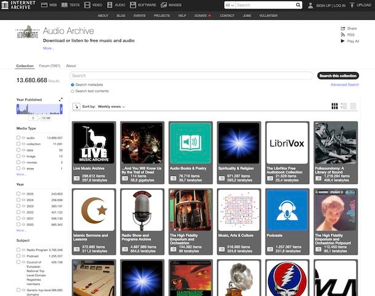Switch to the Collection tab
The height and width of the screenshot is (296, 375).
click(25, 66)
